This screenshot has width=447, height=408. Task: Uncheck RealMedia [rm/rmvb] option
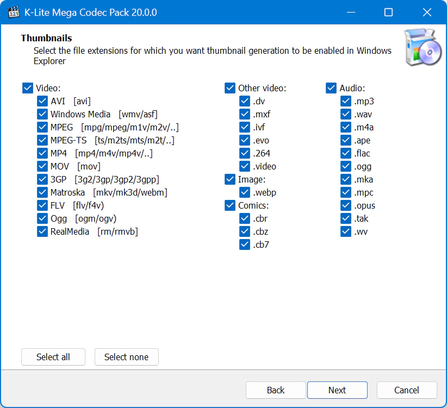click(42, 231)
